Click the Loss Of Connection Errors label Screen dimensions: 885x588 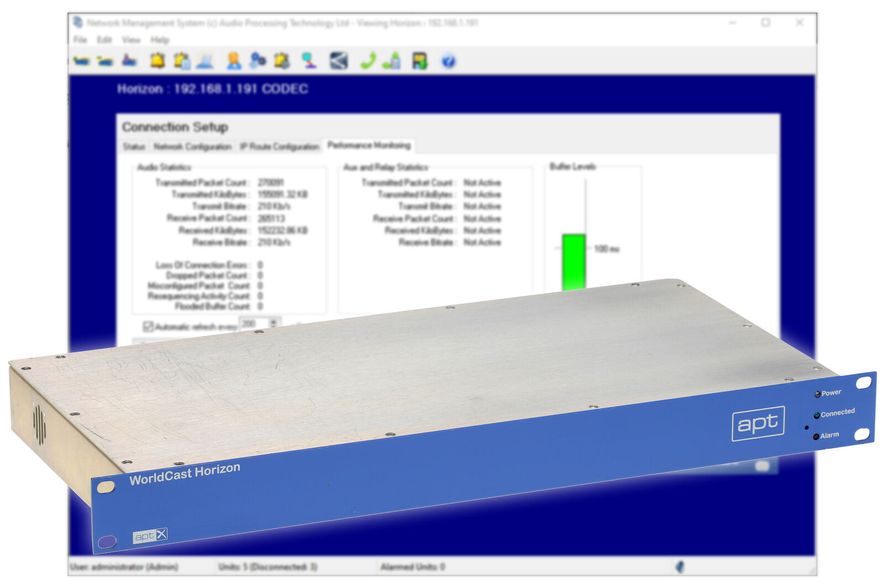click(x=203, y=265)
